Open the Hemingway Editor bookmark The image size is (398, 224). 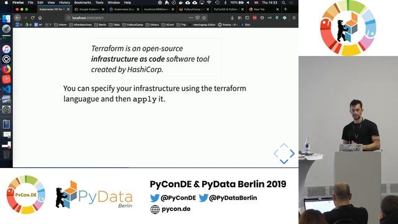click(x=202, y=25)
